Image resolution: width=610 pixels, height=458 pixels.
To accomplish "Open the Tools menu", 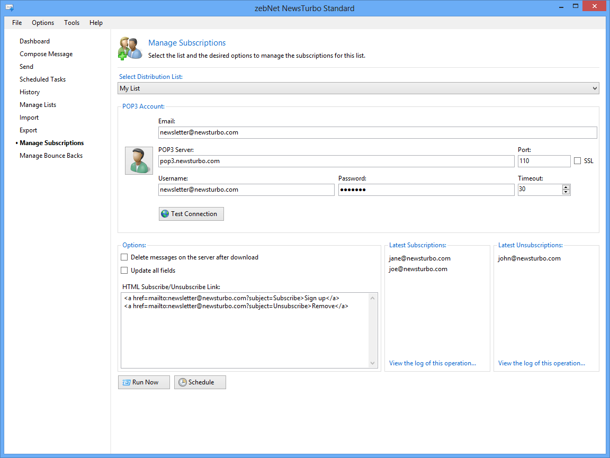I will (x=71, y=23).
